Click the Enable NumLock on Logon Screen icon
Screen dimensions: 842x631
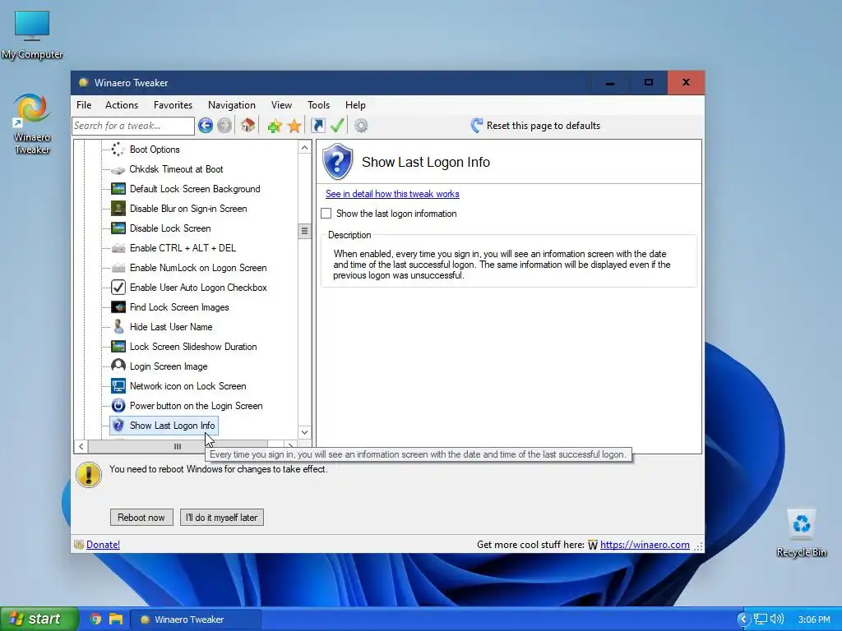(118, 268)
